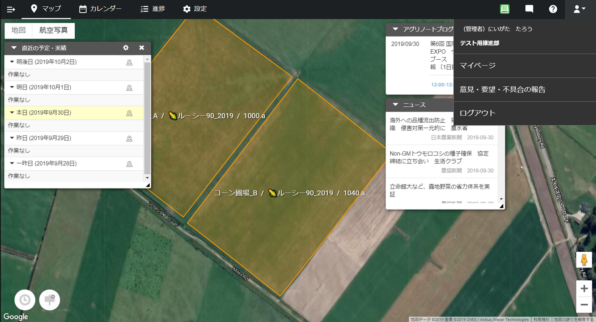The height and width of the screenshot is (322, 596).
Task: Switch the map to 航空写真 view
Action: (x=53, y=30)
